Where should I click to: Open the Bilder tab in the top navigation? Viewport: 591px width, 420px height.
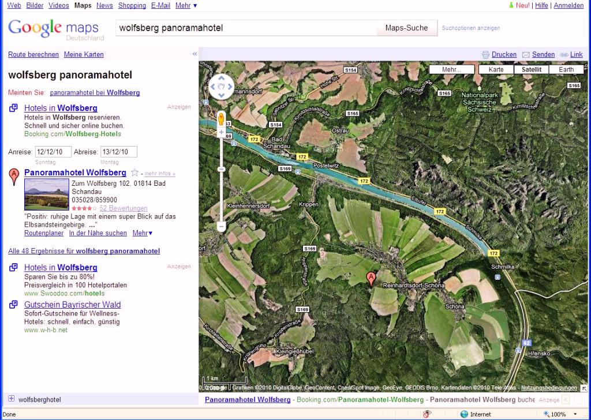[35, 5]
